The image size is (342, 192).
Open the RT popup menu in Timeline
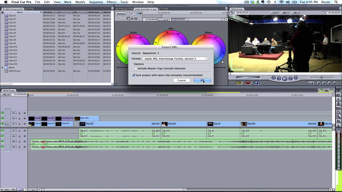(5, 94)
